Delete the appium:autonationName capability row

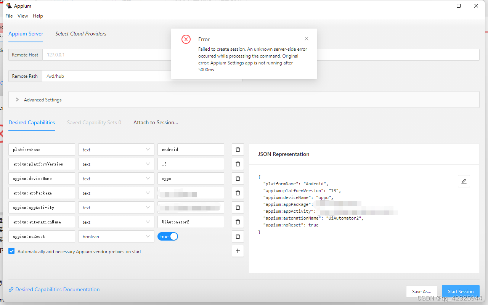[x=238, y=222]
